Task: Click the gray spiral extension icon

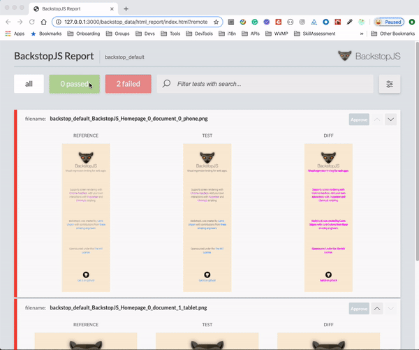Action: click(x=302, y=22)
